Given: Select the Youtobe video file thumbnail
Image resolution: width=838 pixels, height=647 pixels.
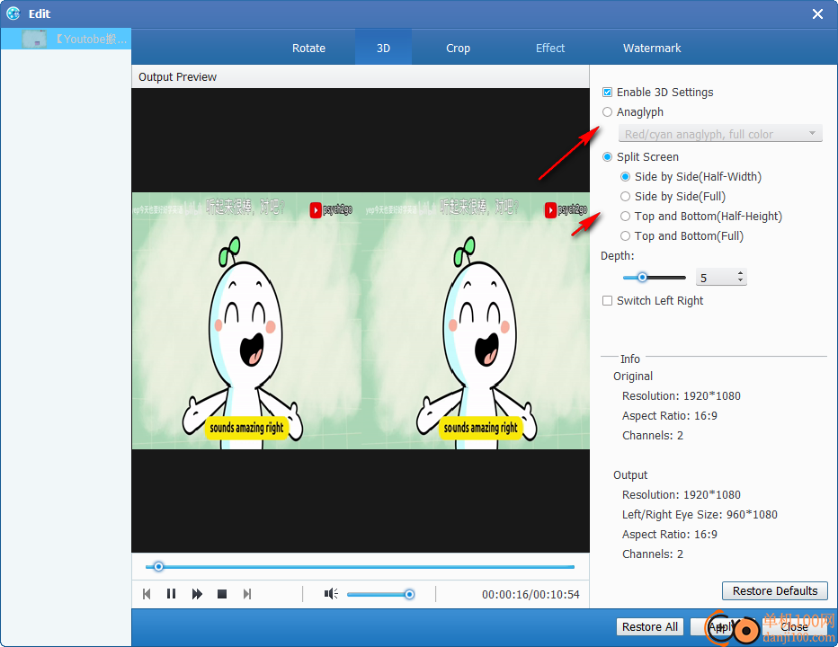Looking at the screenshot, I should pyautogui.click(x=33, y=39).
